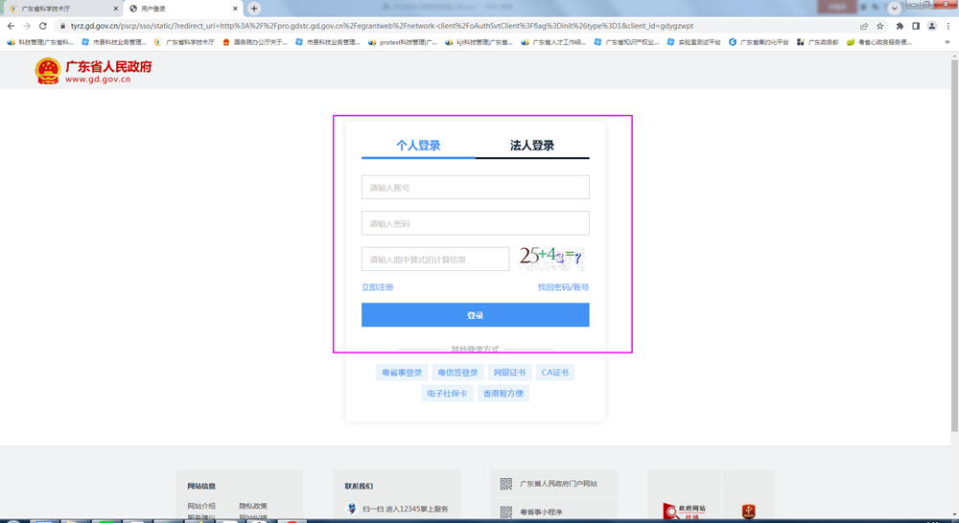This screenshot has height=523, width=959.
Task: Open the 广东省科学技术厅 bookmark
Action: coord(185,42)
